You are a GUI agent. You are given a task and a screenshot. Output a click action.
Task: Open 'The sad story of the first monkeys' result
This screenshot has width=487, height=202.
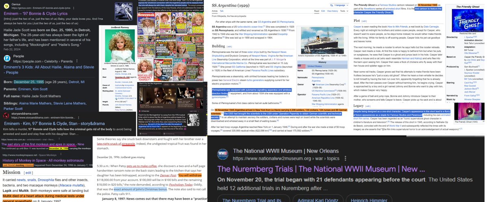(43, 144)
